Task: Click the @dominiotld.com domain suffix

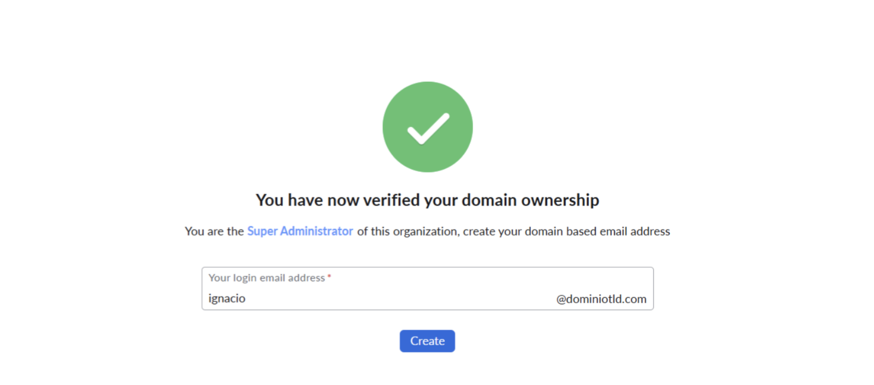Action: point(601,299)
